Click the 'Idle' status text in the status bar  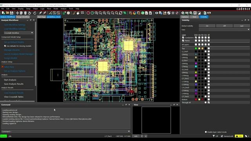pyautogui.click(x=10, y=136)
